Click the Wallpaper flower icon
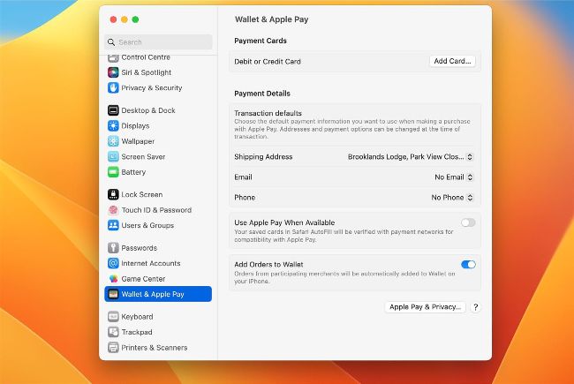Image resolution: width=574 pixels, height=384 pixels. coord(113,141)
